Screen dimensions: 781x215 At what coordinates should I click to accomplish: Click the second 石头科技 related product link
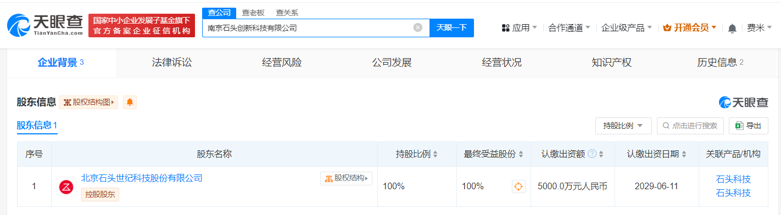[733, 193]
